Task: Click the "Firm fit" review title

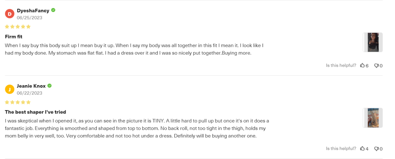Action: [x=14, y=36]
